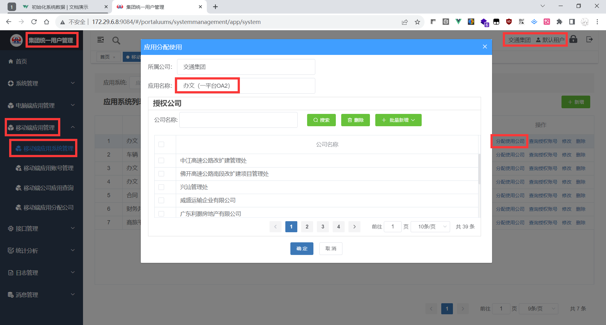Expand the 接口管理 sidebar menu
The image size is (606, 325).
point(41,228)
